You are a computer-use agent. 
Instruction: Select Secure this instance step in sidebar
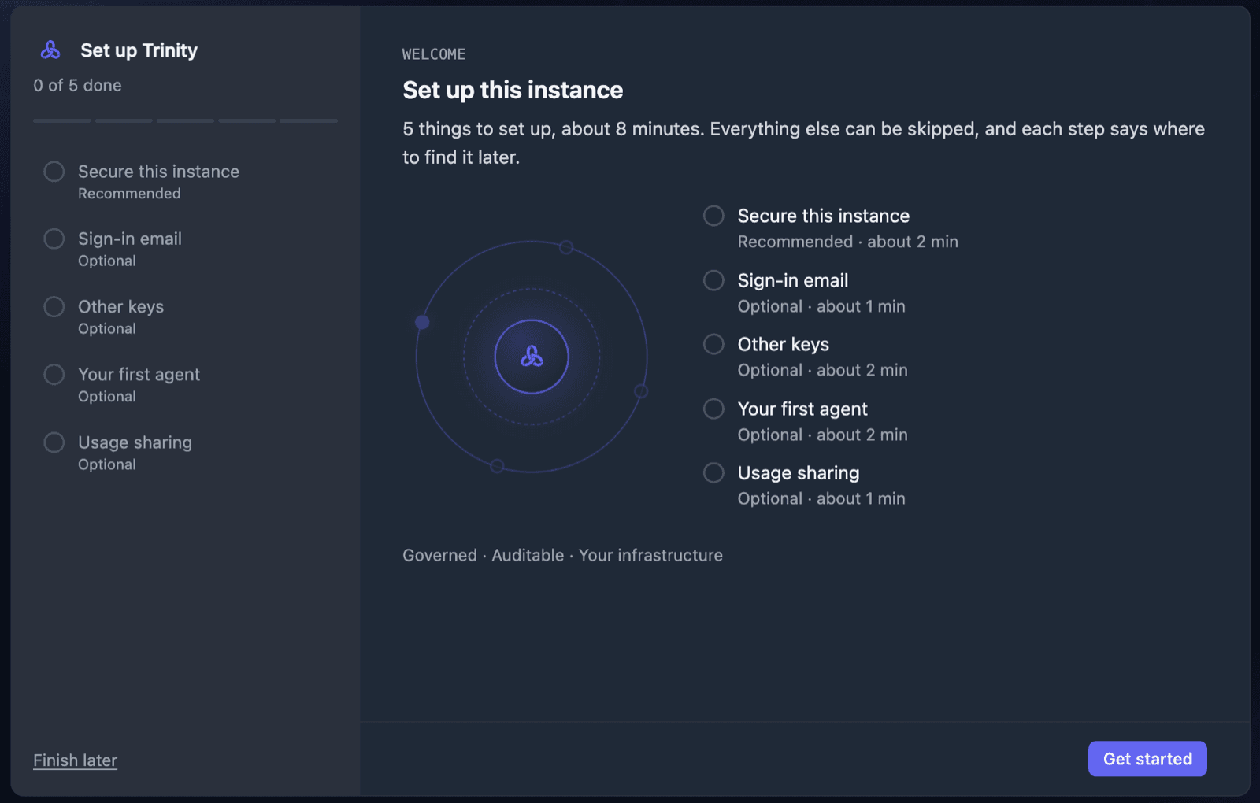[x=185, y=182]
